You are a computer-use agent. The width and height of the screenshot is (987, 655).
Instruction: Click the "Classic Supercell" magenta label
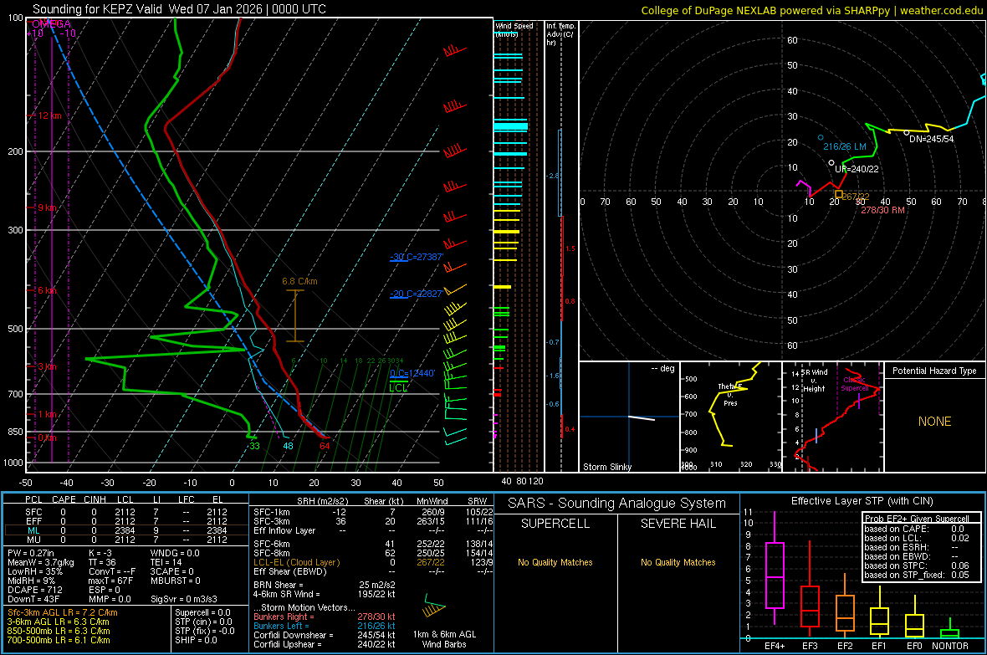854,384
